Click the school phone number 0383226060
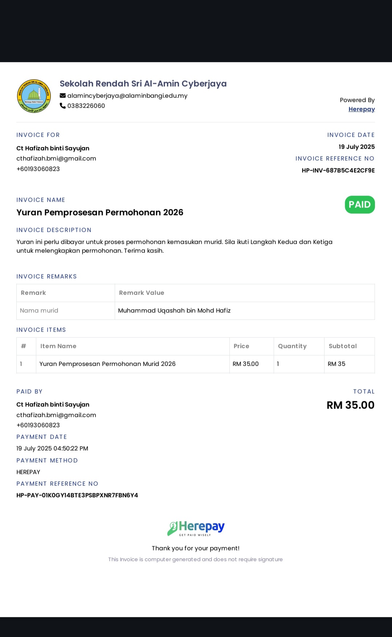Image resolution: width=392 pixels, height=637 pixels. (x=86, y=106)
